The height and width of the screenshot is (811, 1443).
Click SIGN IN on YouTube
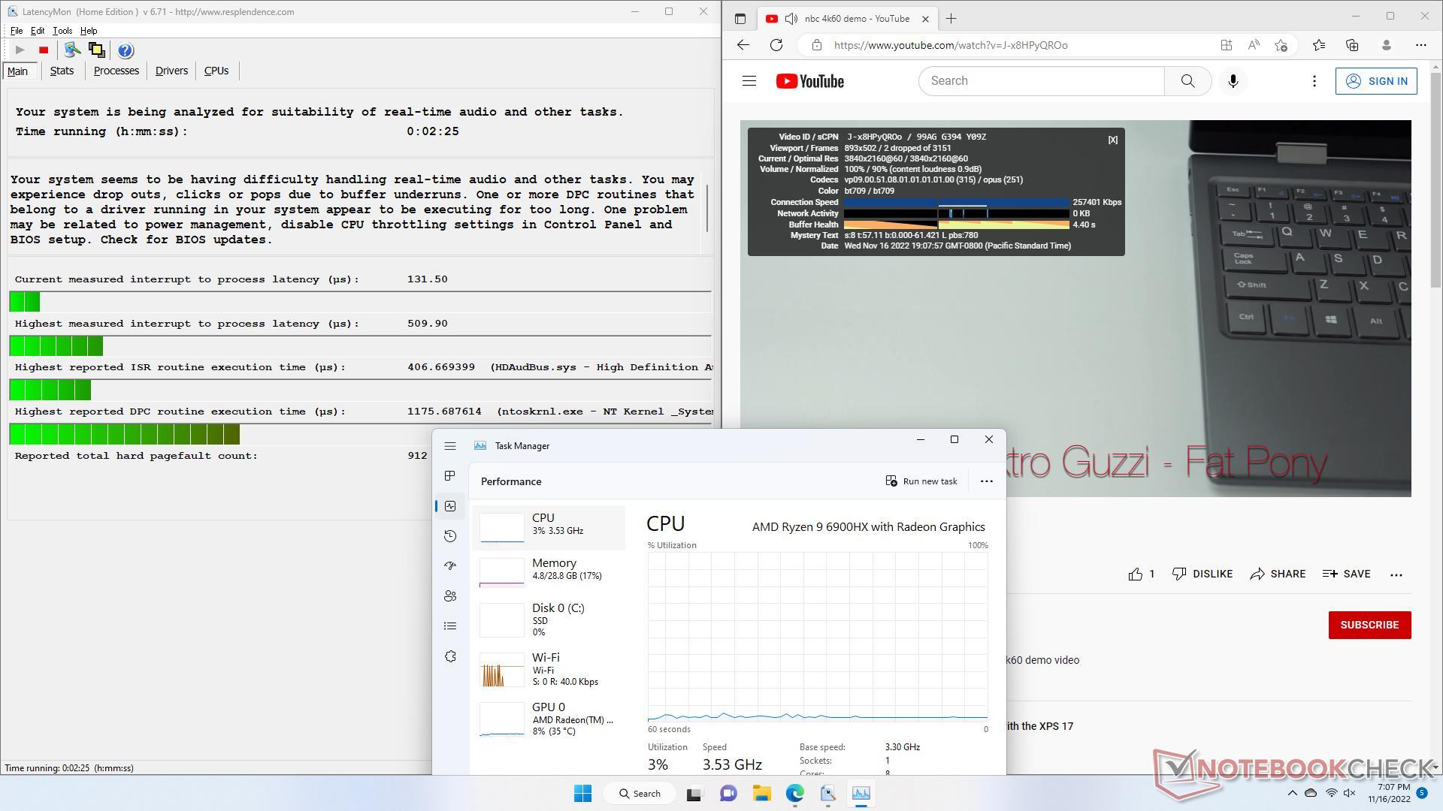pyautogui.click(x=1376, y=81)
